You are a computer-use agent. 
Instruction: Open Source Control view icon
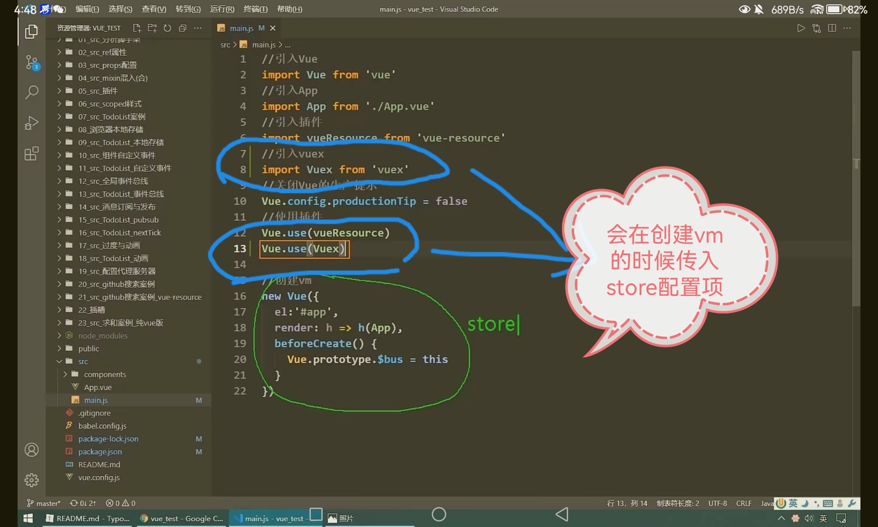32,62
